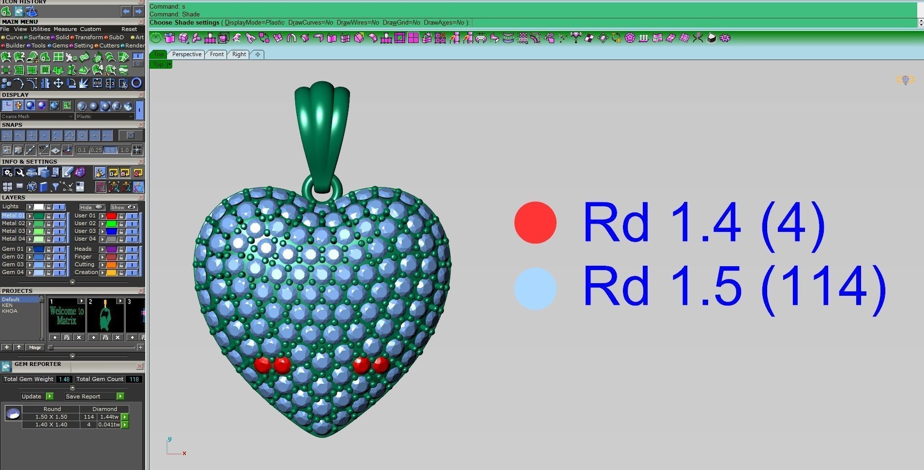Go forward with Icon History right arrow
Screen dimensions: 924x470
tap(138, 11)
